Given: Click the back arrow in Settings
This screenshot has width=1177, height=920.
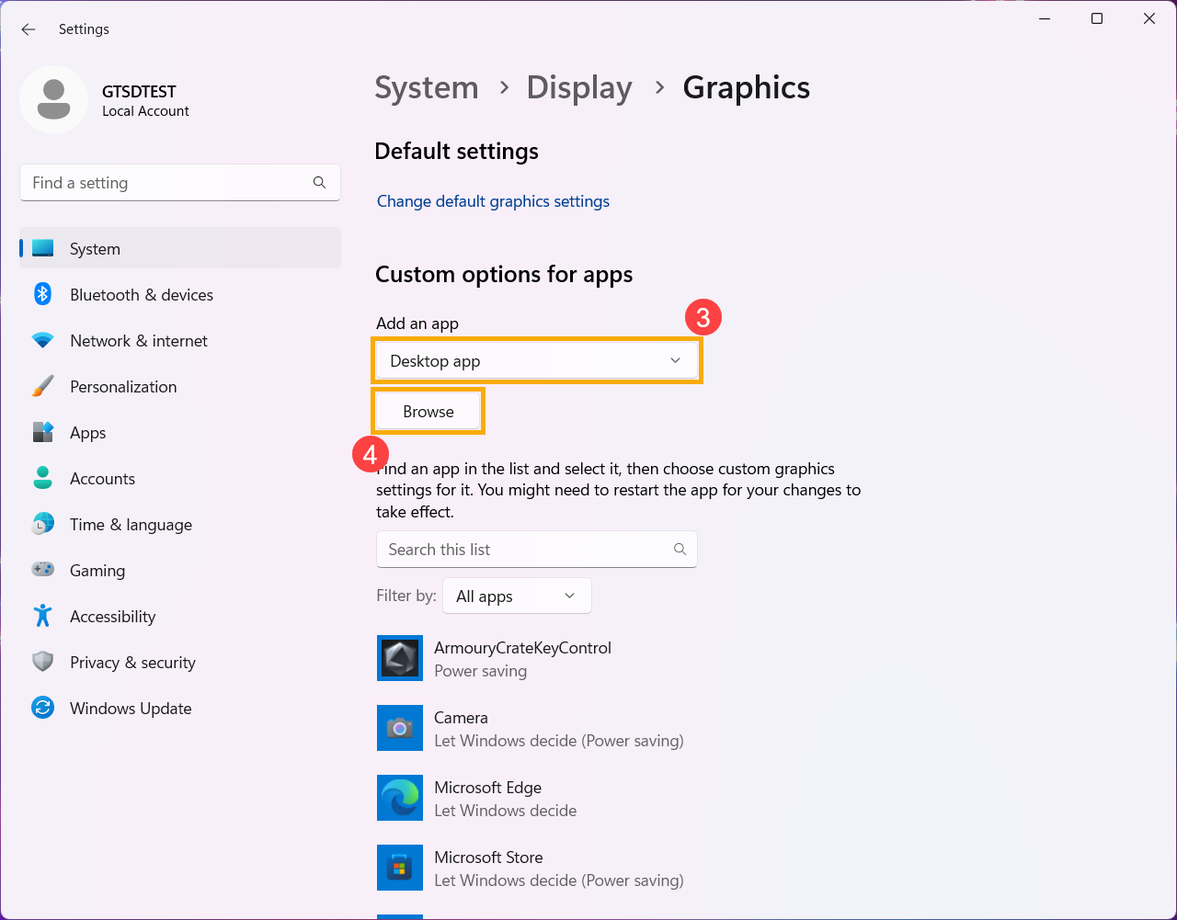Looking at the screenshot, I should coord(29,29).
